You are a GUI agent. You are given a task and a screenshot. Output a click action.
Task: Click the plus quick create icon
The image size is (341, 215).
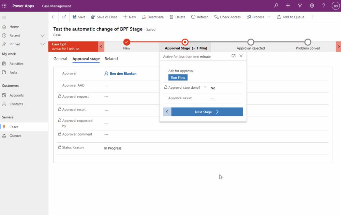[288, 6]
